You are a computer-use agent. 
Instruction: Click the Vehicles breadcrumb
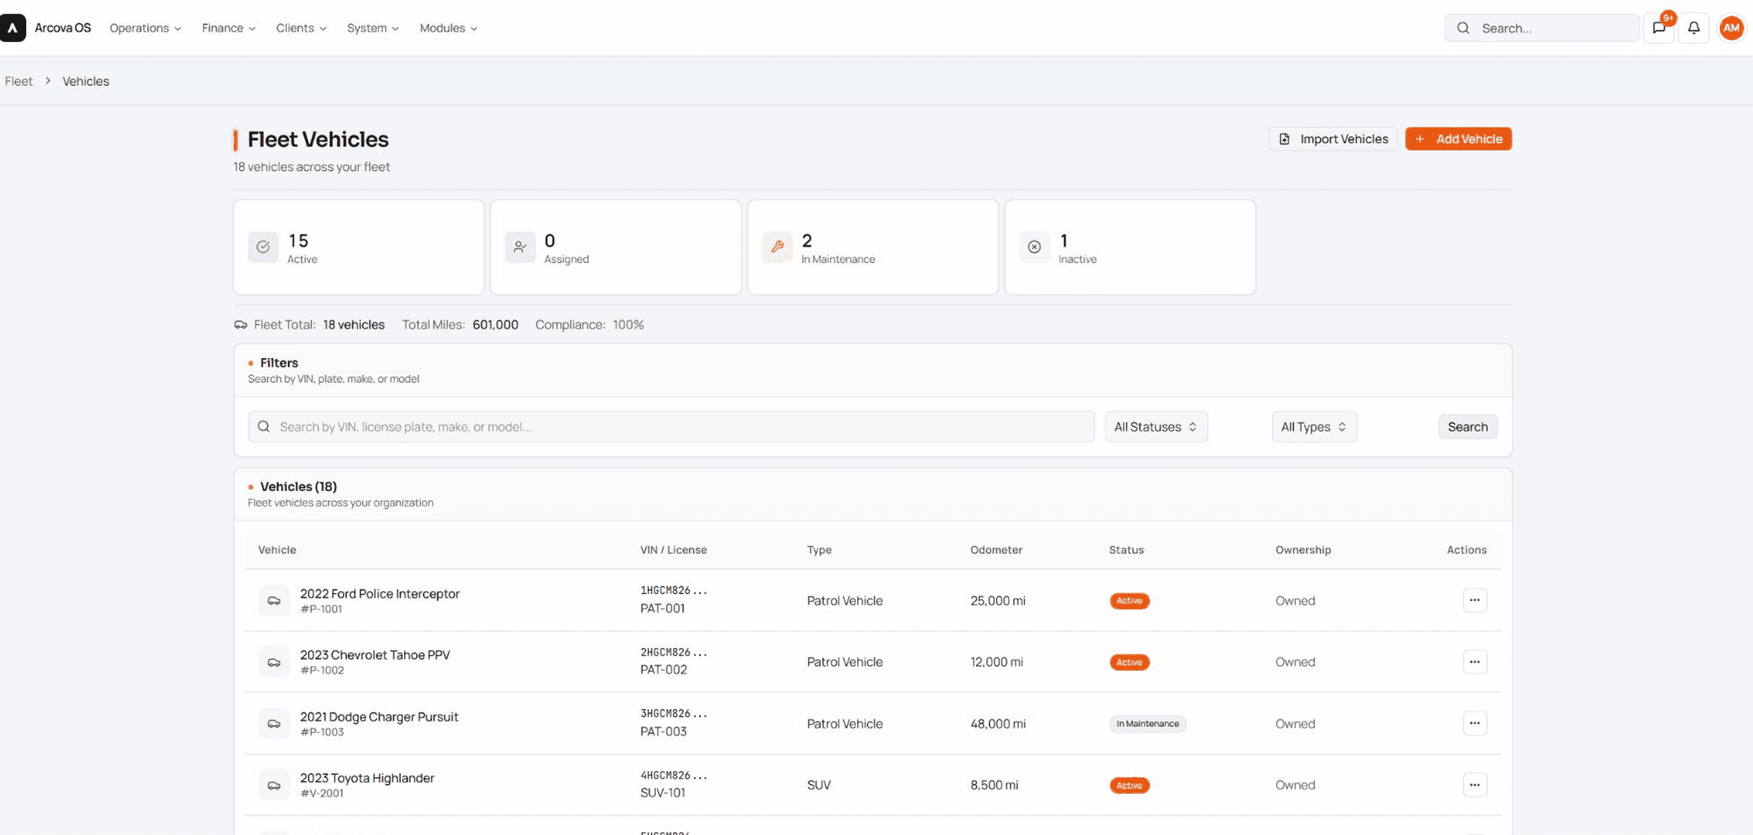pyautogui.click(x=86, y=81)
